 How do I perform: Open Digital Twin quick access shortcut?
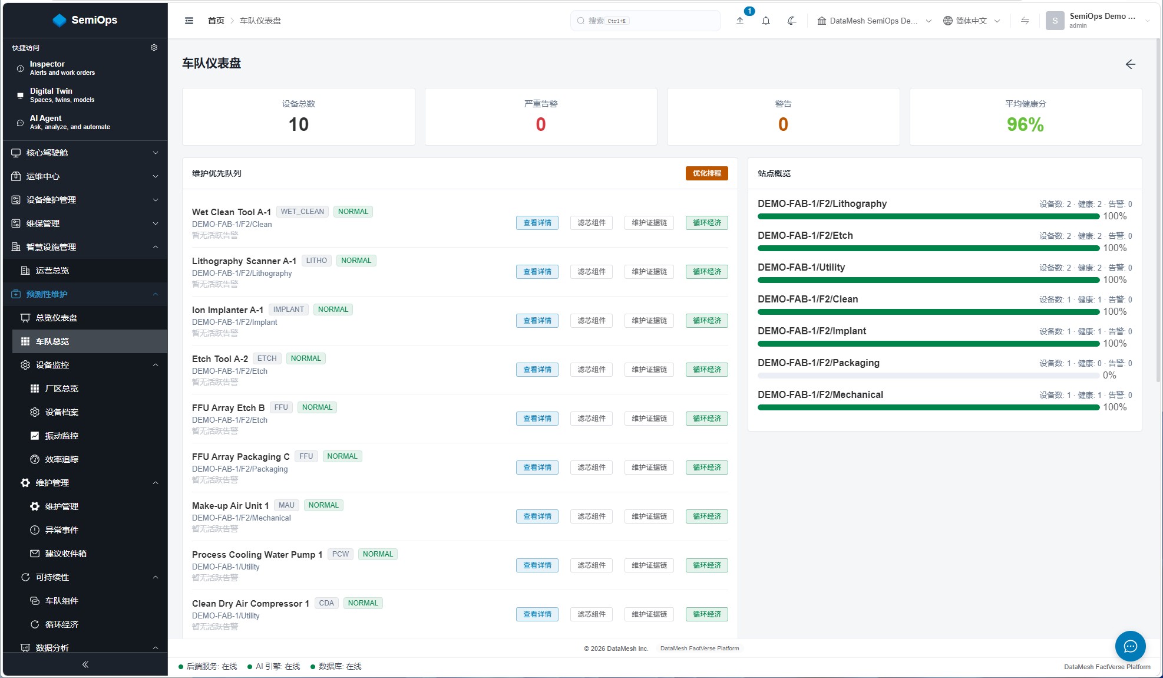point(85,96)
